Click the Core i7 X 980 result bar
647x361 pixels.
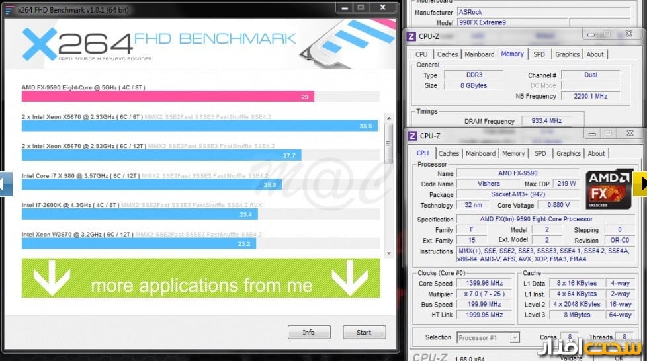coord(152,184)
